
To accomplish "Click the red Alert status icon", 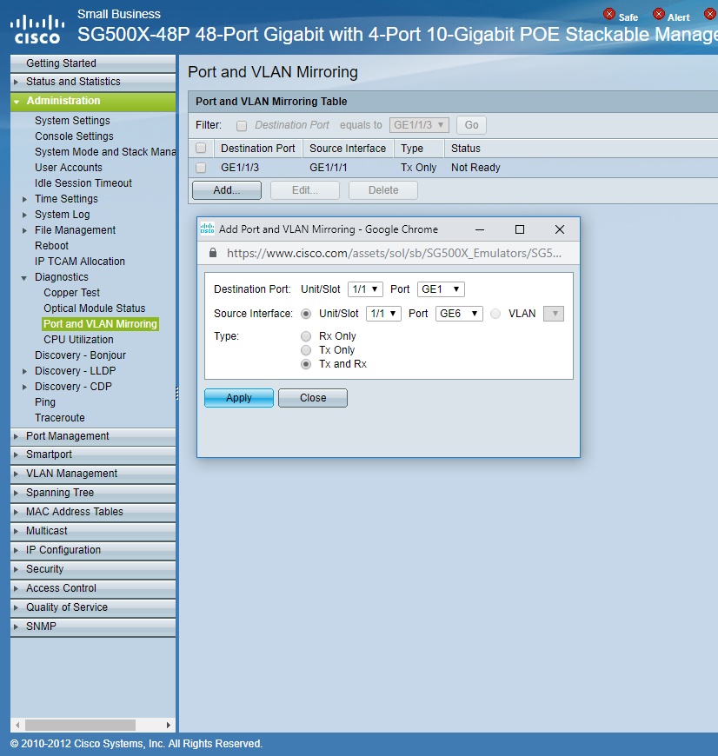I will point(659,15).
